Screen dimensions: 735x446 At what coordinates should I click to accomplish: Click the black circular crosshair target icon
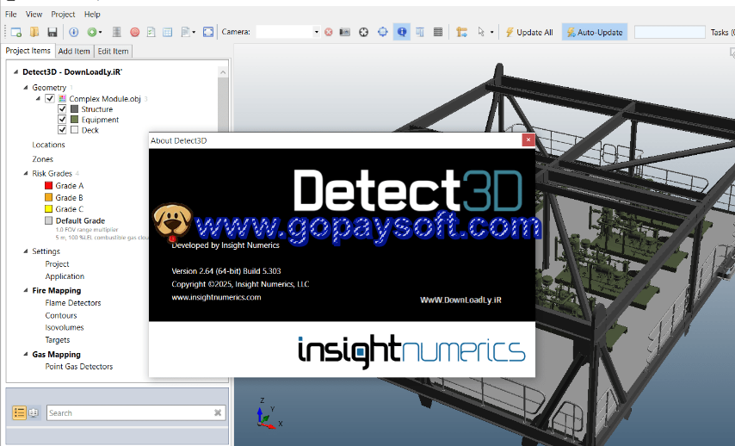coord(364,32)
